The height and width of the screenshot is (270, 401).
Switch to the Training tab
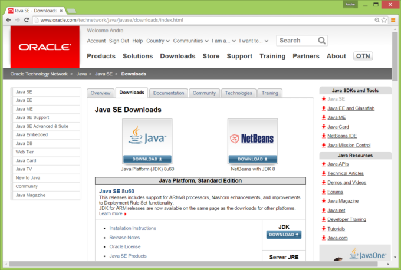point(270,93)
